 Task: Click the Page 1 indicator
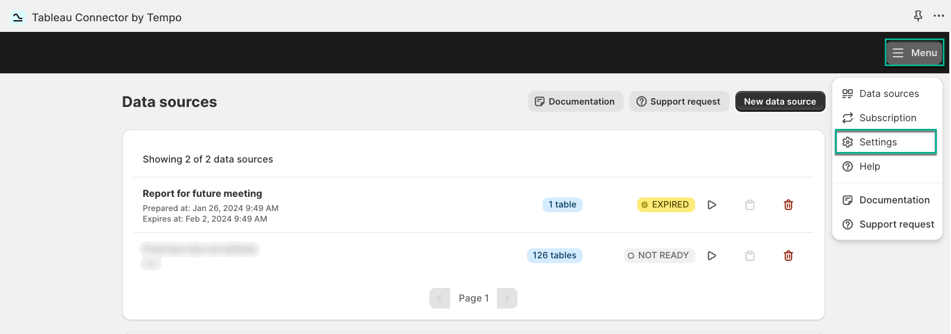pyautogui.click(x=474, y=298)
